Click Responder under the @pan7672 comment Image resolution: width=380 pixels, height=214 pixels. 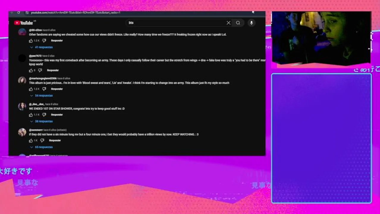point(53,70)
